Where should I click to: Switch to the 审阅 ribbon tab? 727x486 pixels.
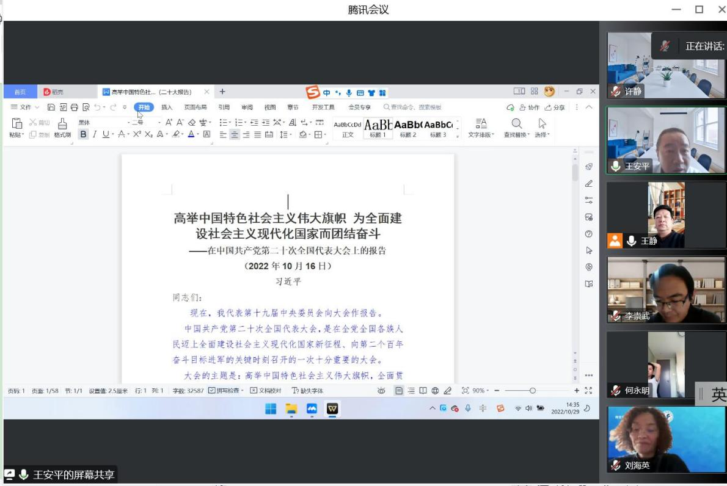coord(247,107)
